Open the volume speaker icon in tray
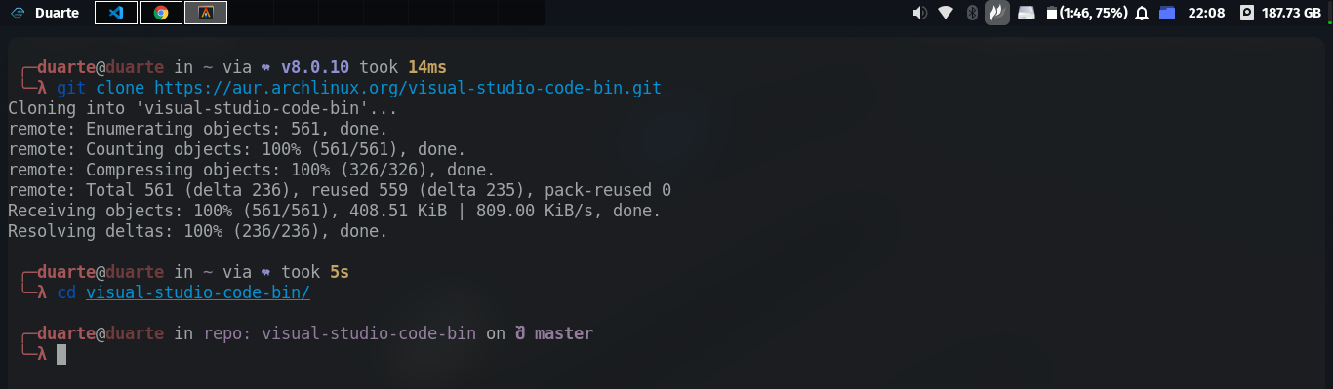1333x389 pixels. click(919, 13)
